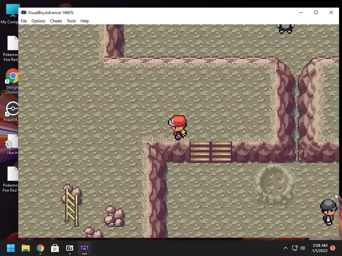Image resolution: width=342 pixels, height=256 pixels.
Task: Click the network icon in the tray
Action: point(295,248)
